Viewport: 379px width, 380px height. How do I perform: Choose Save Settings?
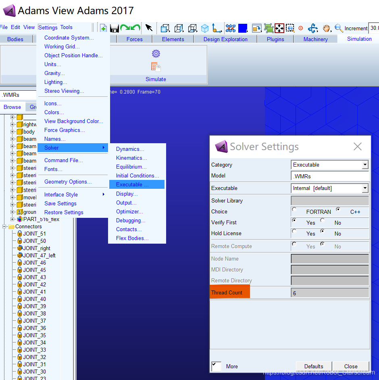60,204
